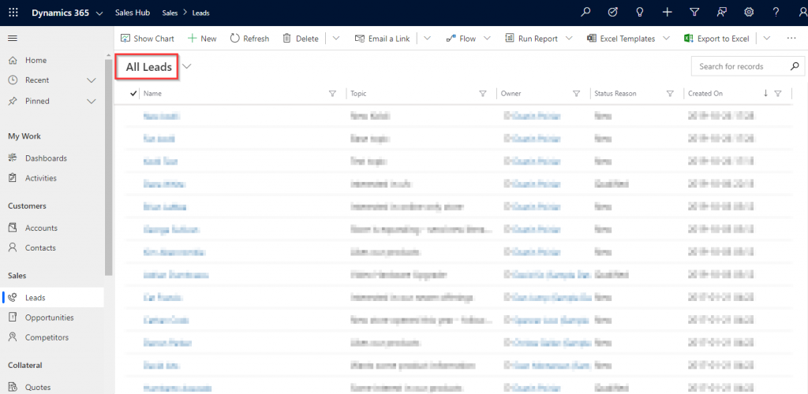Click the Name column filter icon

click(x=333, y=94)
